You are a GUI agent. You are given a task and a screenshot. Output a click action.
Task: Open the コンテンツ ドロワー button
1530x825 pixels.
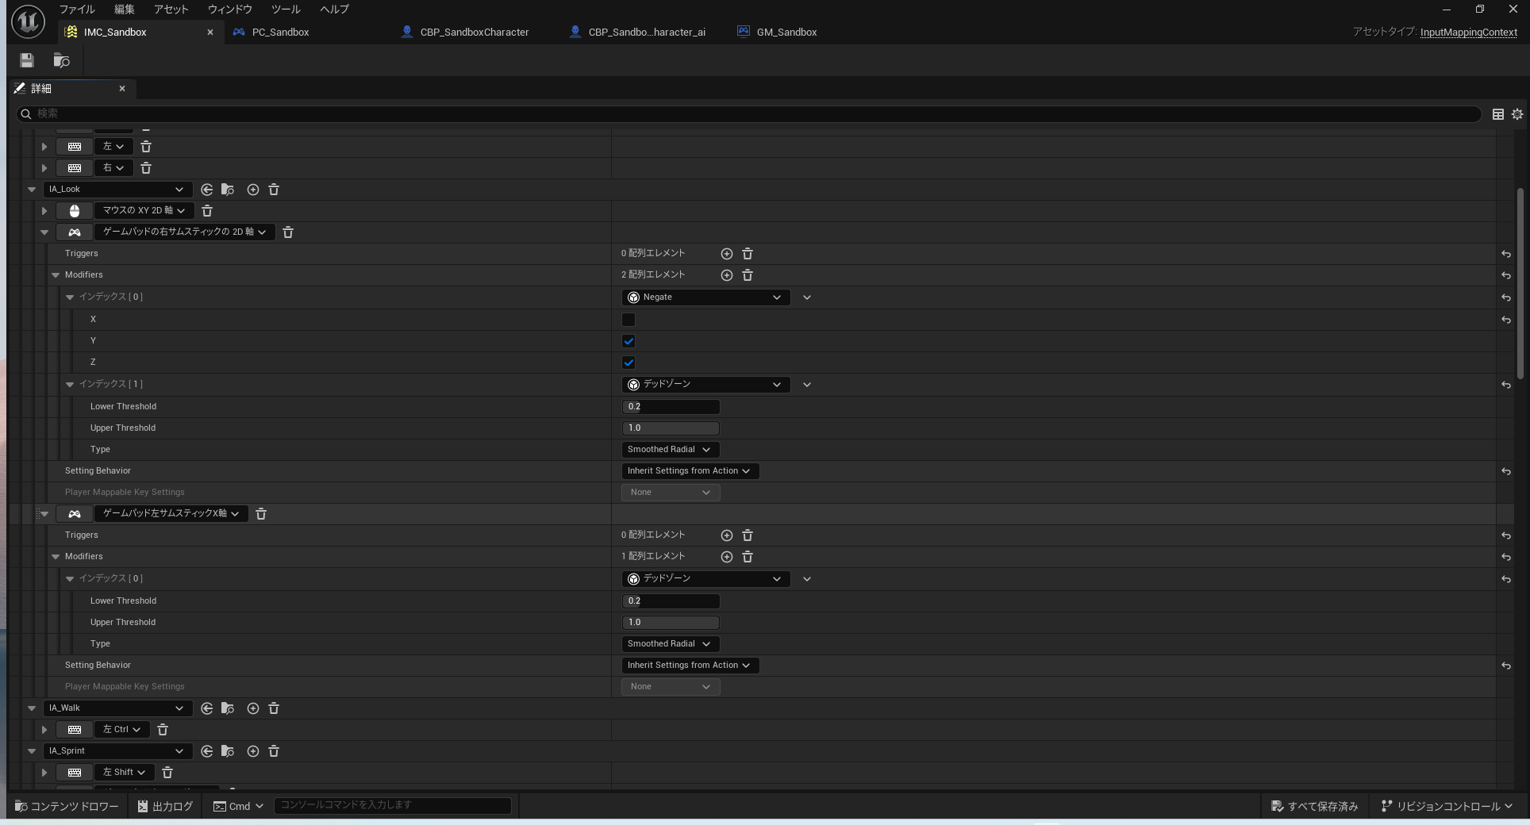click(x=67, y=806)
